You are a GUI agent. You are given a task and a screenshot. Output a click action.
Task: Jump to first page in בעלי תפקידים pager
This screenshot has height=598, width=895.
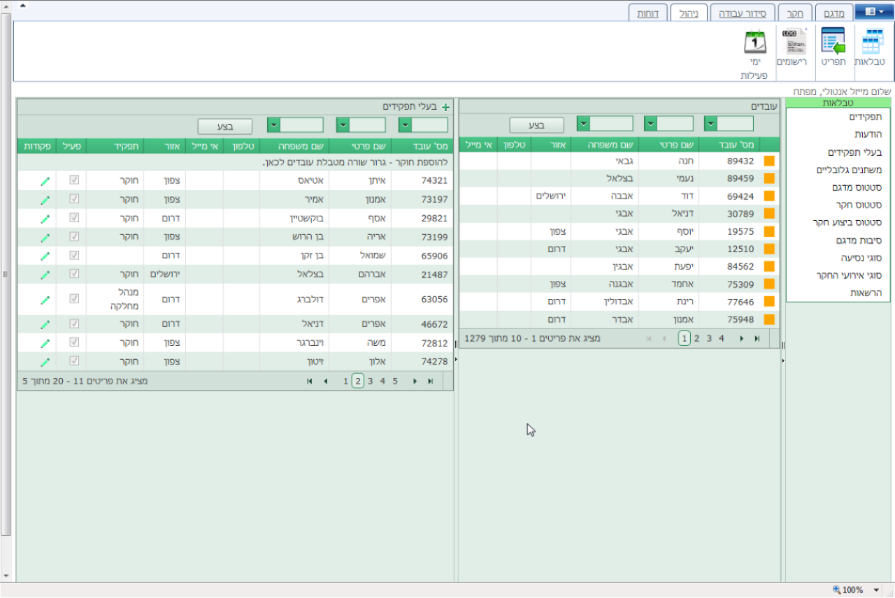(309, 381)
